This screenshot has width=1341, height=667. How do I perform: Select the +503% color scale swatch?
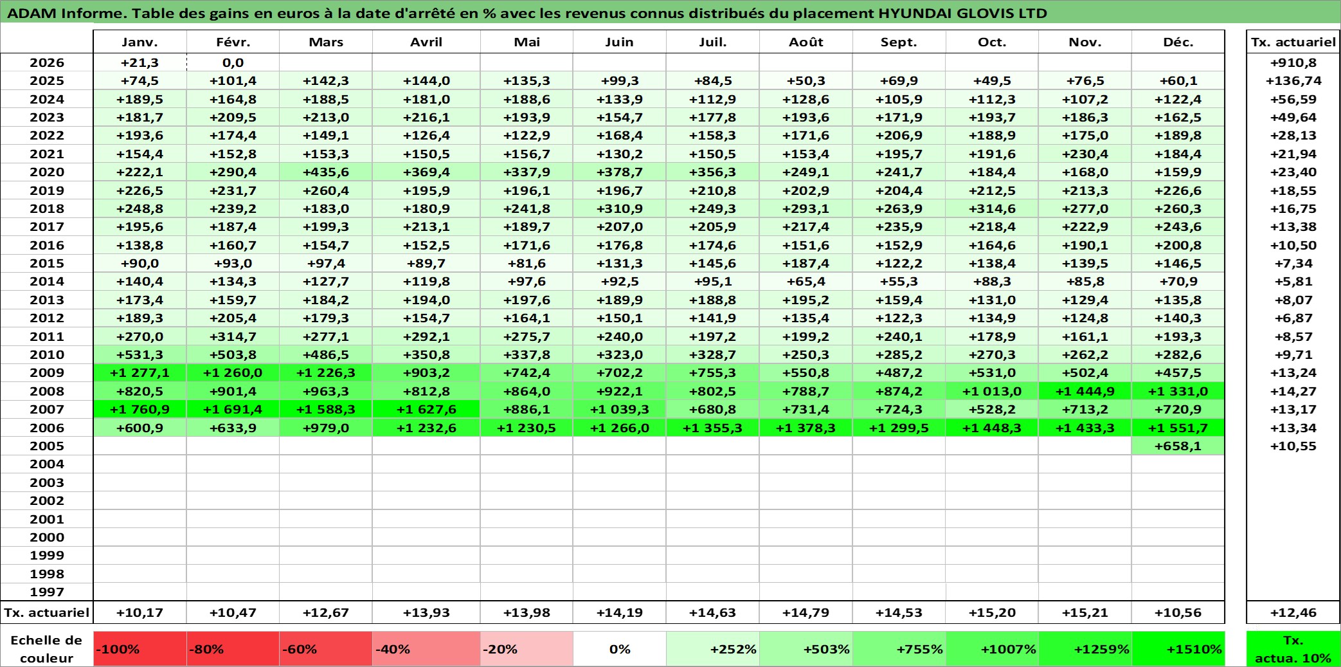[x=806, y=649]
